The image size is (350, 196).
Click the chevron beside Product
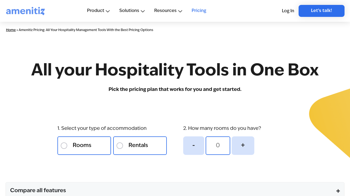tap(108, 11)
